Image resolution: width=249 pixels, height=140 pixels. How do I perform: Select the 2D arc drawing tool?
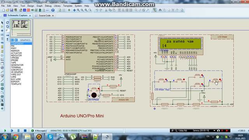pos(2,93)
